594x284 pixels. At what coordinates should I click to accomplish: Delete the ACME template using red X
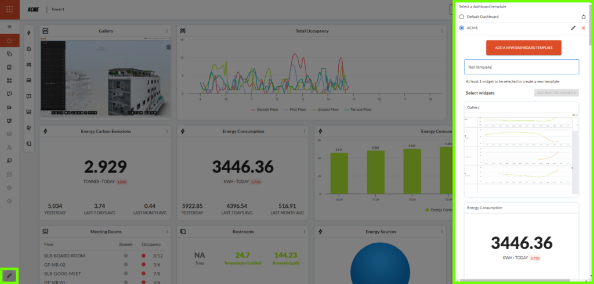tap(584, 28)
